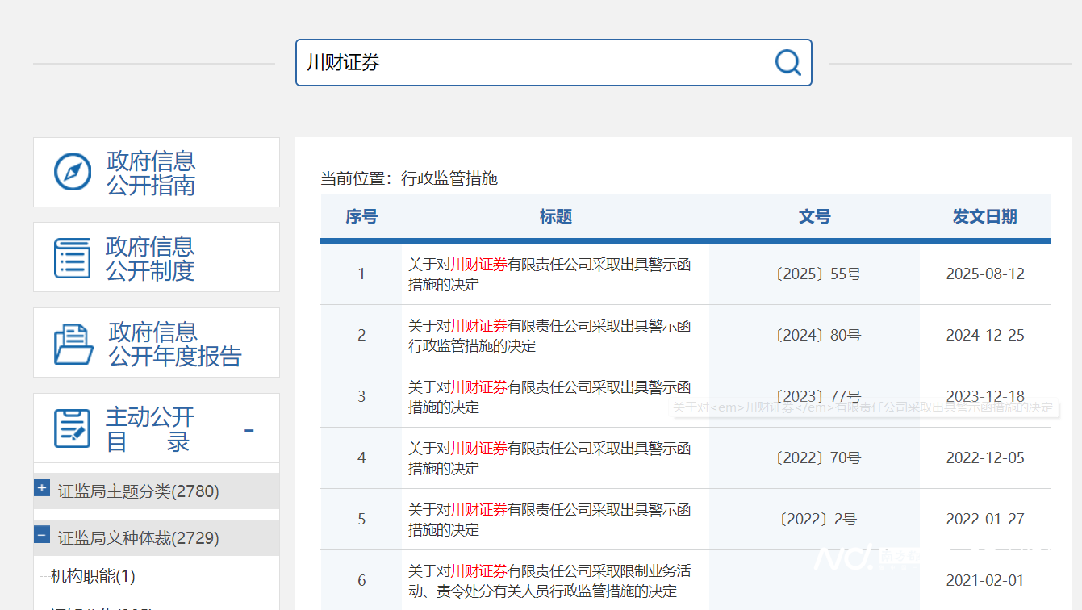The width and height of the screenshot is (1082, 610).
Task: Click serial number 6 cell
Action: point(361,581)
